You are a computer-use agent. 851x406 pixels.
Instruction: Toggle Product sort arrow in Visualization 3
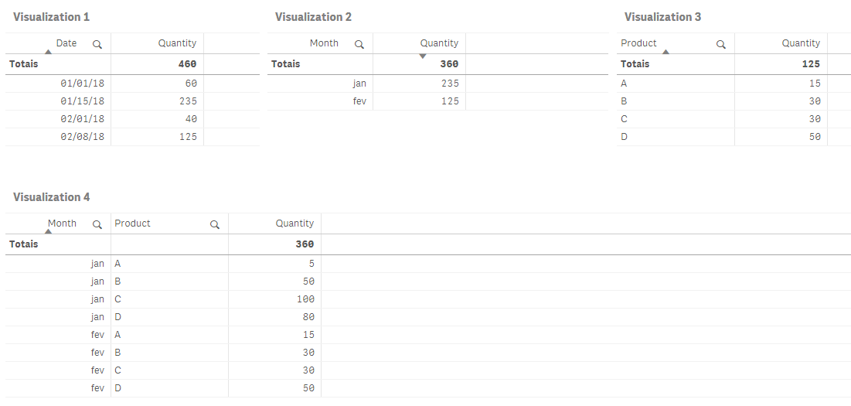click(666, 52)
